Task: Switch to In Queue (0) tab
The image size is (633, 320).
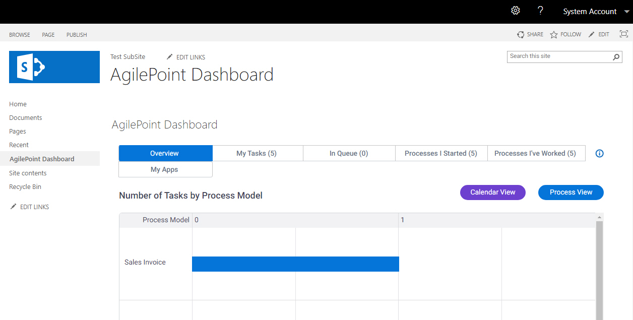Action: [349, 153]
